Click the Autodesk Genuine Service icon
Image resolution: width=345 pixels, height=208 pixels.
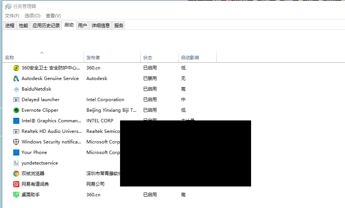point(16,79)
